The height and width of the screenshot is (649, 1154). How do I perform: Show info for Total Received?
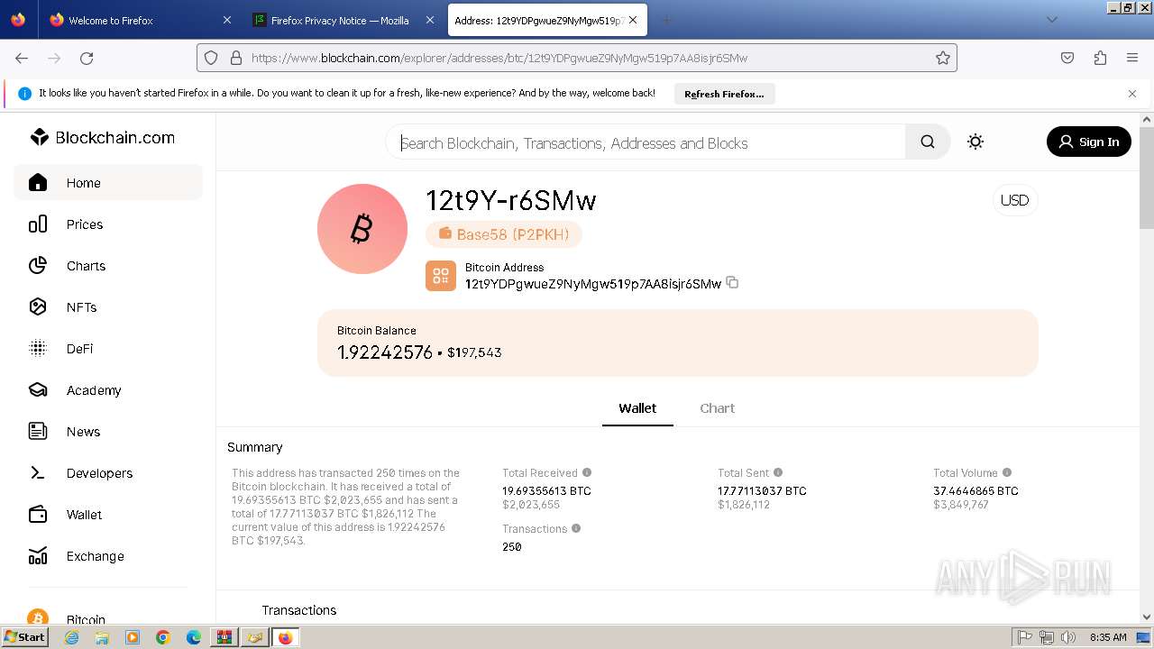(587, 472)
